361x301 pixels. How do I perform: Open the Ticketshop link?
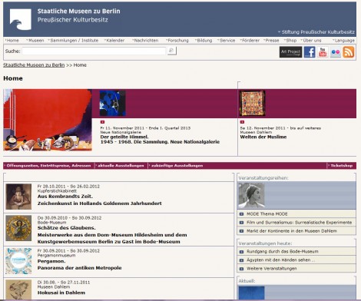tap(341, 166)
